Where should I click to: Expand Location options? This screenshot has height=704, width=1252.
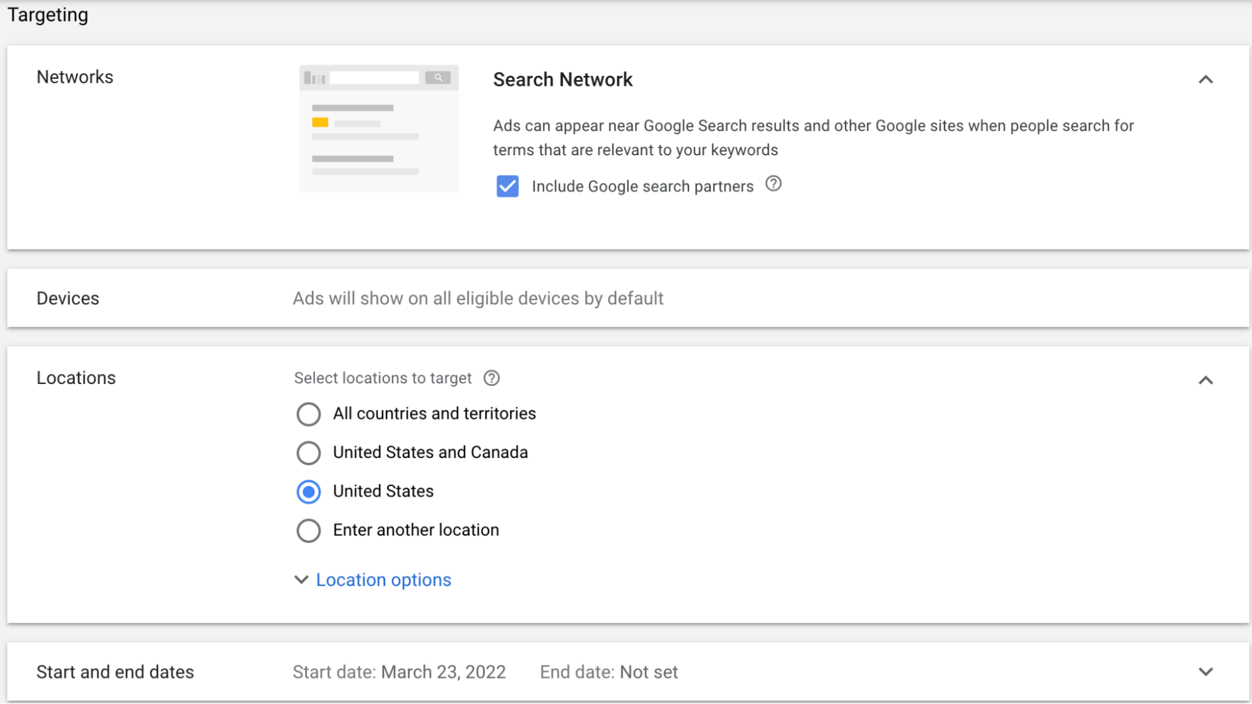(383, 580)
